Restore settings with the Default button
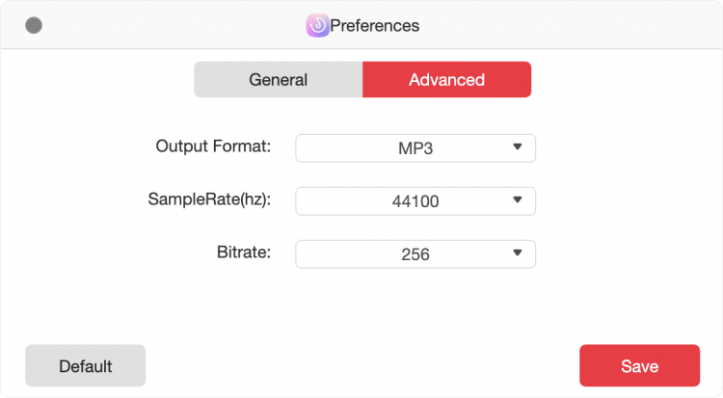 (85, 366)
